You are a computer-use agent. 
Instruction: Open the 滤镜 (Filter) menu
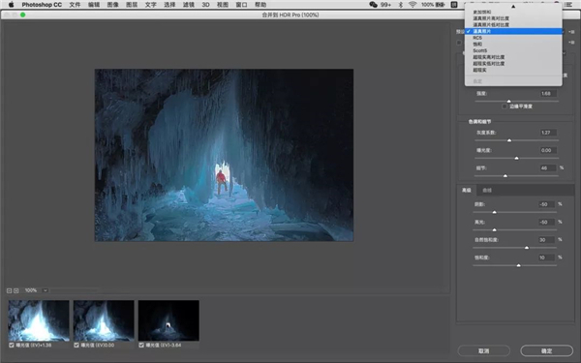[x=188, y=5]
